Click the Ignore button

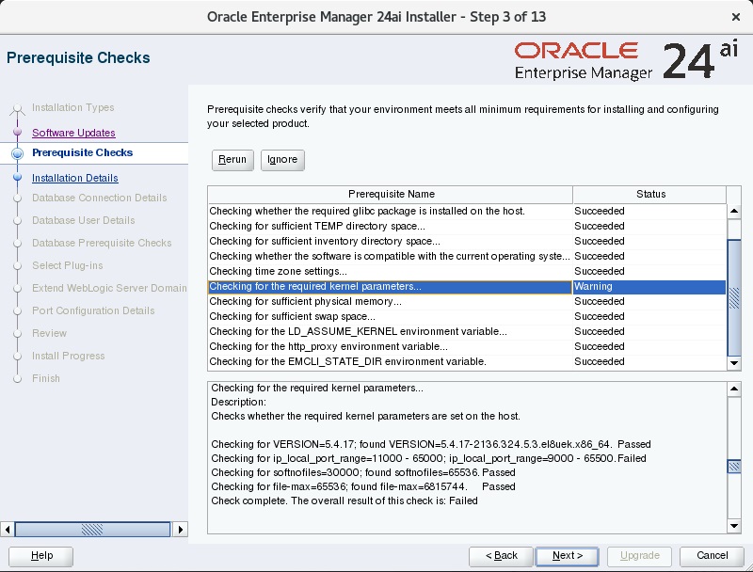tap(282, 159)
